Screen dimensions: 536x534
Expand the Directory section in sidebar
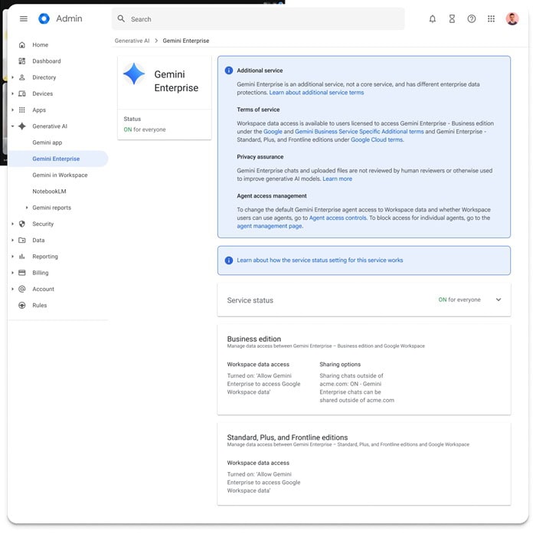[12, 77]
